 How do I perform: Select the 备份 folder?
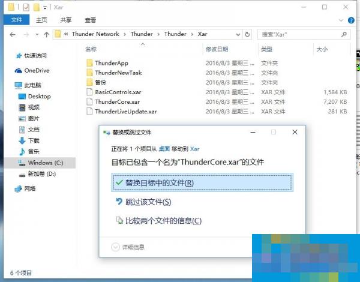tap(101, 82)
